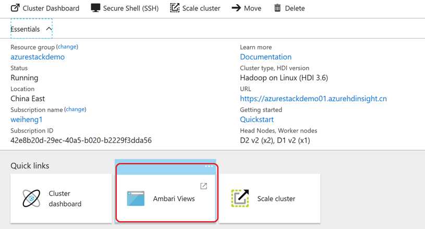Viewport: 425px width, 229px height.
Task: Open Cluster Dashboard toolbar icon
Action: pyautogui.click(x=15, y=8)
